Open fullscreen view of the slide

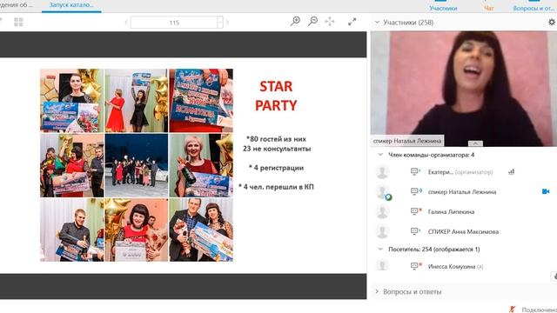(352, 22)
